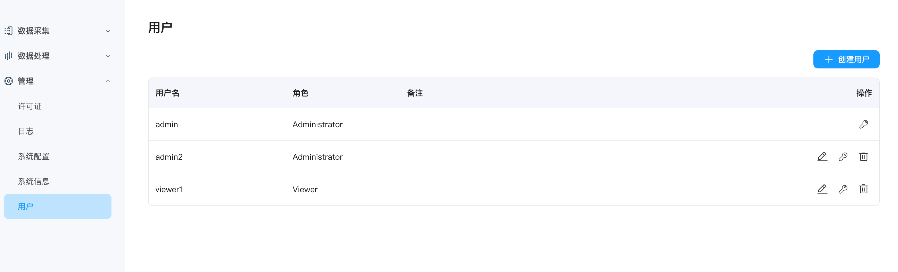Edit the admin2 user with pencil icon
This screenshot has width=898, height=272.
pyautogui.click(x=822, y=157)
